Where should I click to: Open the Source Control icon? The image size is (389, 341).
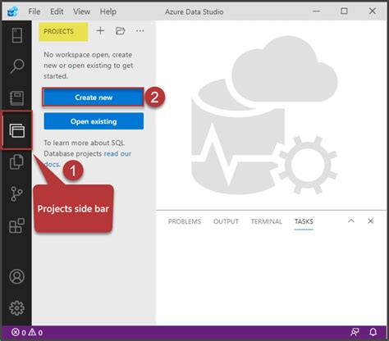point(16,194)
